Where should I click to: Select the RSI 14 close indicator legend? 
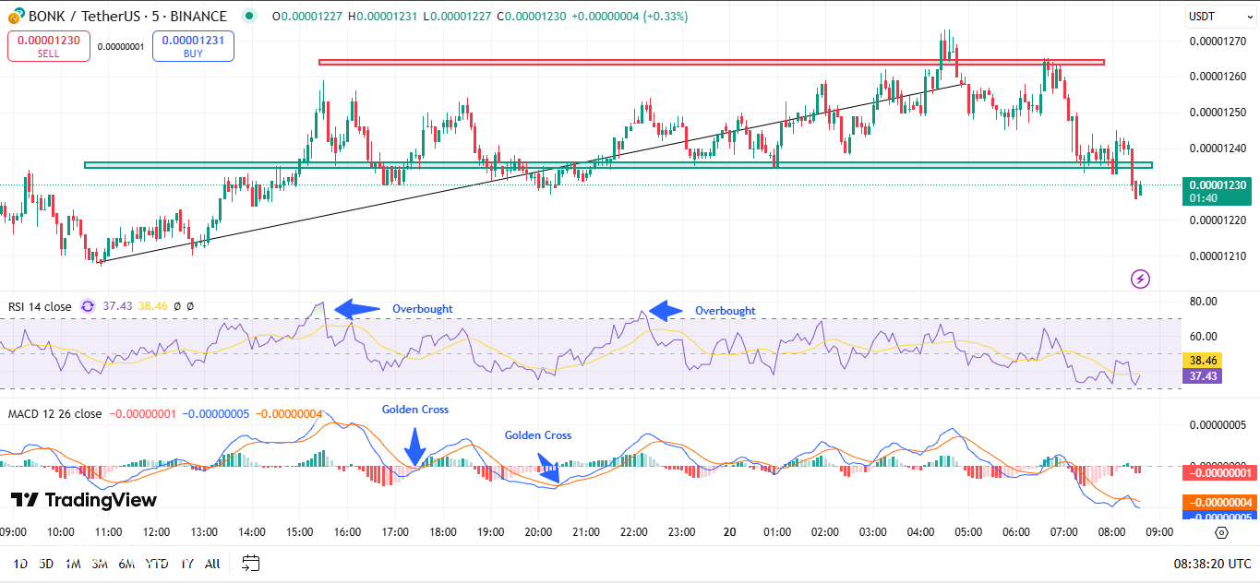pos(40,306)
